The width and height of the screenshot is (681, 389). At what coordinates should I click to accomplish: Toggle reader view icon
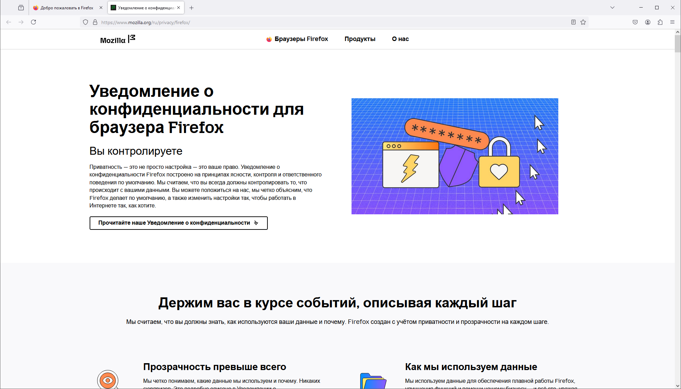click(573, 22)
